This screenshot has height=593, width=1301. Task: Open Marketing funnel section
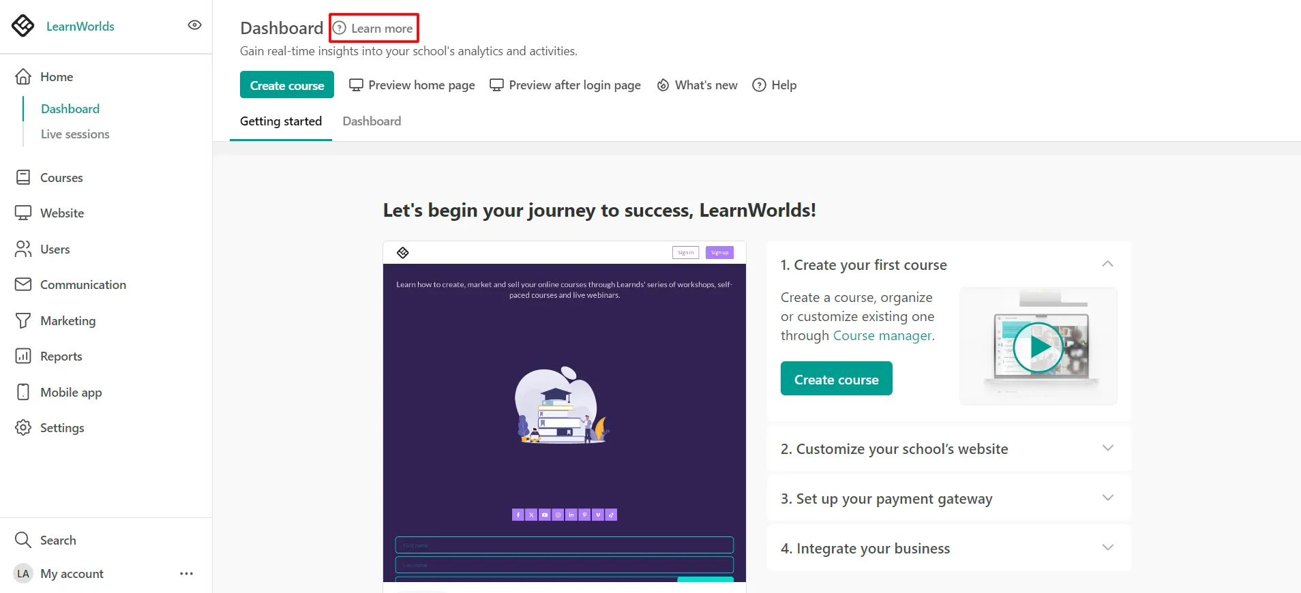68,321
